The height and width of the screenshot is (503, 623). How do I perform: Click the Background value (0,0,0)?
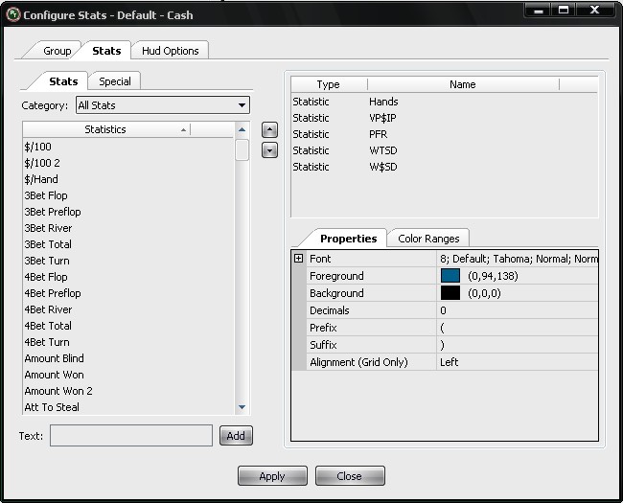484,293
